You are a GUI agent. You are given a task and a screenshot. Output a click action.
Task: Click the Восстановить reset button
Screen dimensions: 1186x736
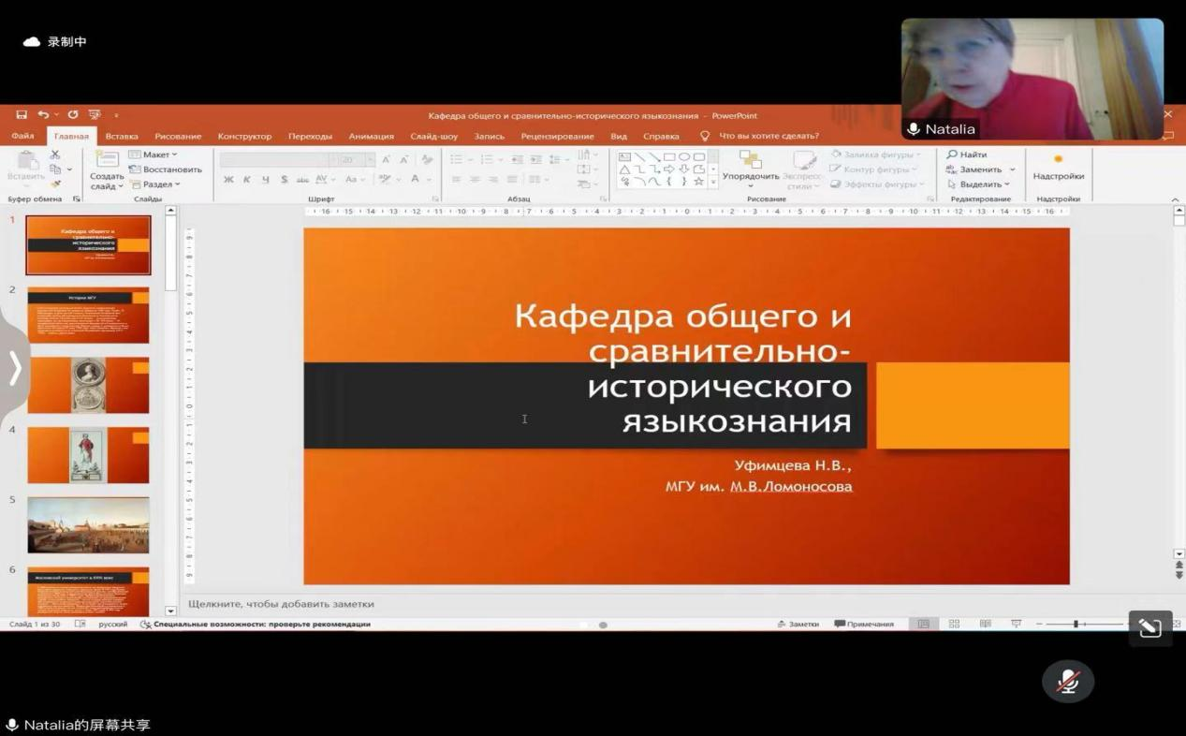(166, 169)
